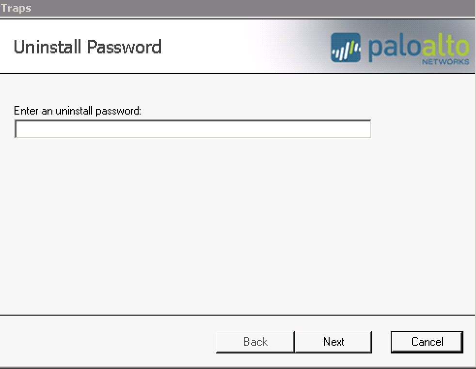The height and width of the screenshot is (369, 476).
Task: Click the word 'Password' in the header
Action: [x=125, y=47]
